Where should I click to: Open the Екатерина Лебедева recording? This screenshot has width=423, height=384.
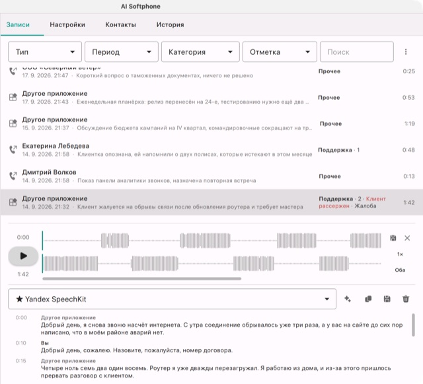click(211, 150)
